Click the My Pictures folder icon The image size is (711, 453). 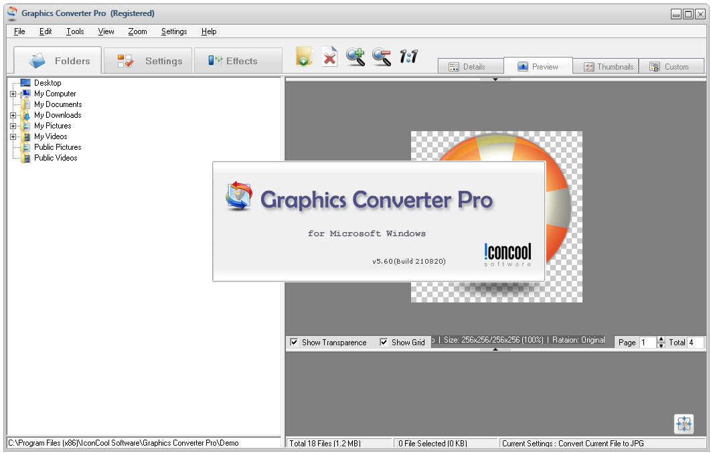pos(26,126)
